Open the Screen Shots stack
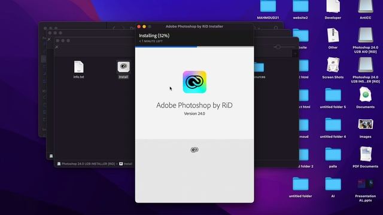The width and height of the screenshot is (383, 215). pos(333,65)
